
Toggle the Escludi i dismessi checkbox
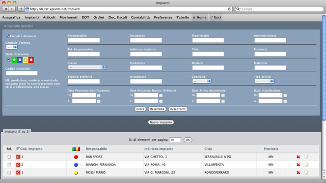8,36
